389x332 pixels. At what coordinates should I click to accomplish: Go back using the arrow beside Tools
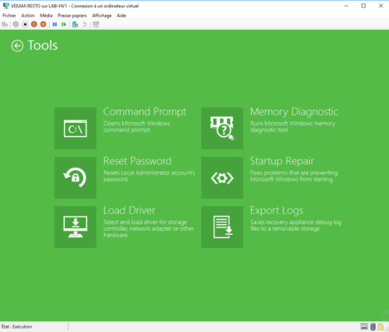[17, 46]
